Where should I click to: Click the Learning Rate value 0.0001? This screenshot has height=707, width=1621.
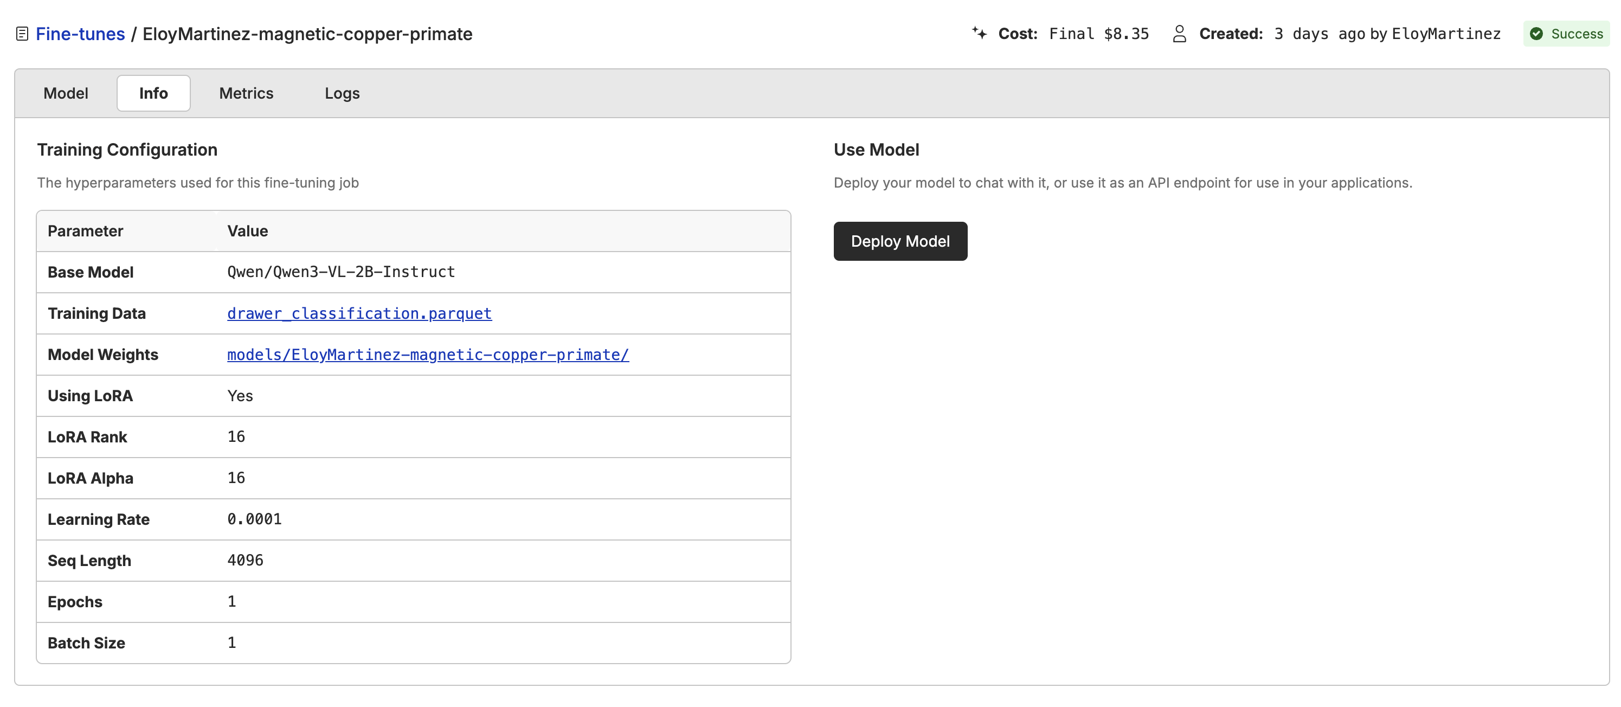[254, 519]
